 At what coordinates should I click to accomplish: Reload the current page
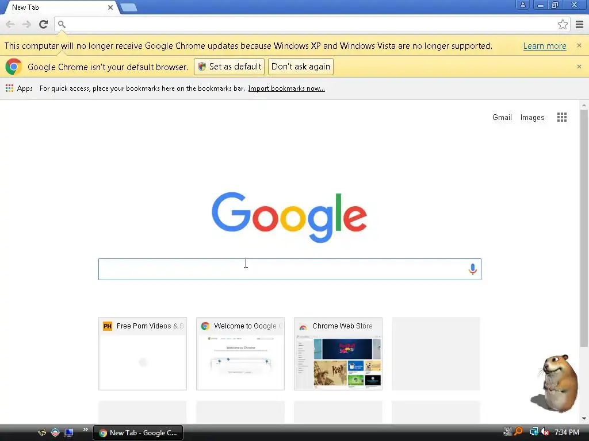tap(44, 24)
